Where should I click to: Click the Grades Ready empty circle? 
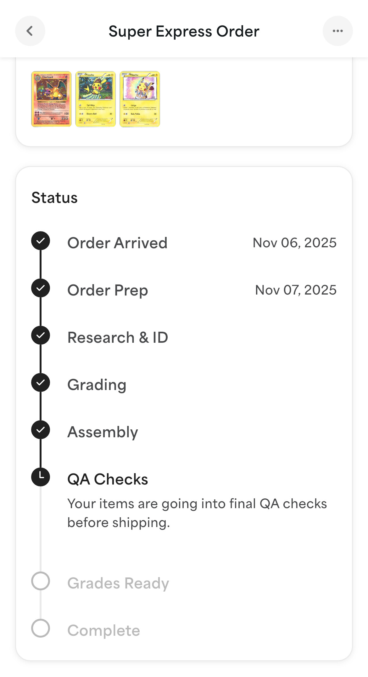pos(41,581)
